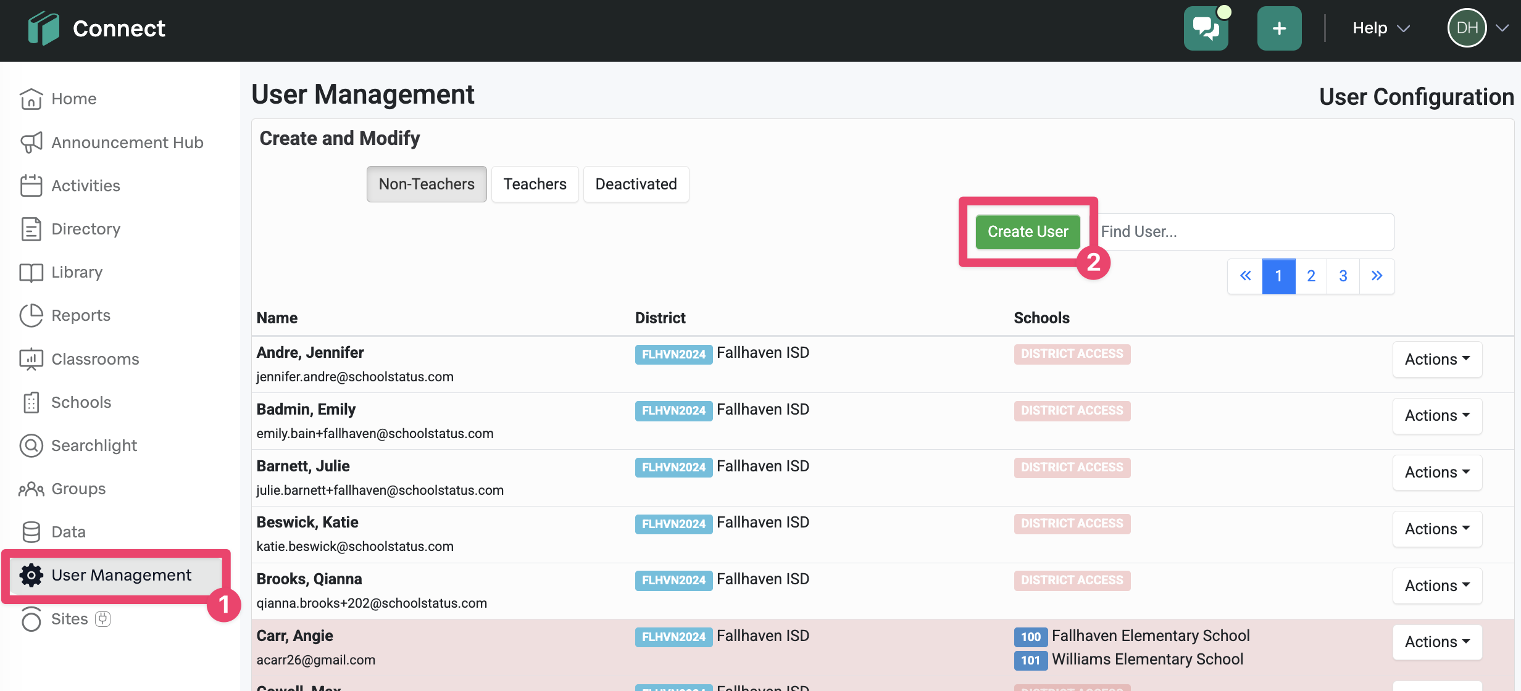The image size is (1521, 691).
Task: Click the Reports pie chart icon
Action: pos(31,315)
